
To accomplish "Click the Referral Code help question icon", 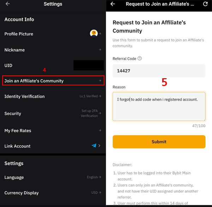I will 140,58.
